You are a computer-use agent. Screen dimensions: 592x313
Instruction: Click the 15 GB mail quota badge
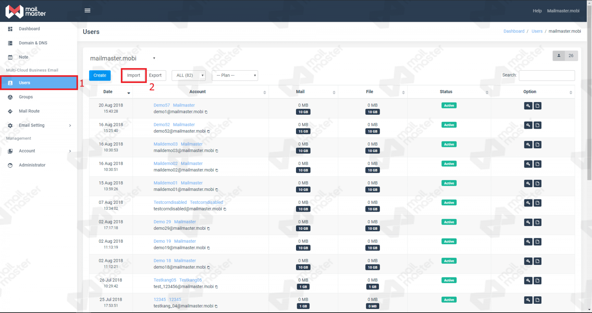pyautogui.click(x=303, y=131)
